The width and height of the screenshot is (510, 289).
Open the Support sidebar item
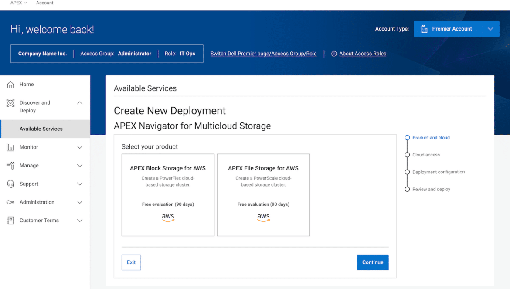coord(45,184)
